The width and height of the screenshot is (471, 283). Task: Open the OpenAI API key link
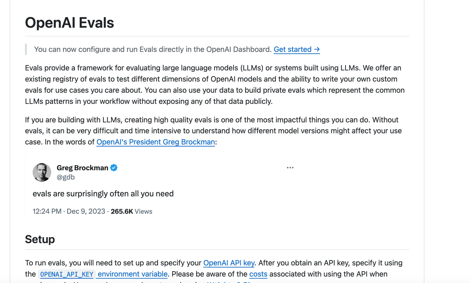tap(229, 263)
